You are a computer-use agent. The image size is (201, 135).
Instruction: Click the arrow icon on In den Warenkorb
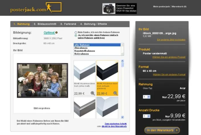[177, 130]
